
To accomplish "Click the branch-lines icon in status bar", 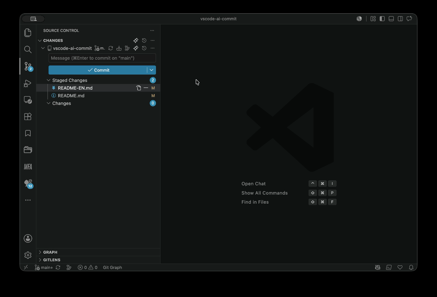I will 69,267.
